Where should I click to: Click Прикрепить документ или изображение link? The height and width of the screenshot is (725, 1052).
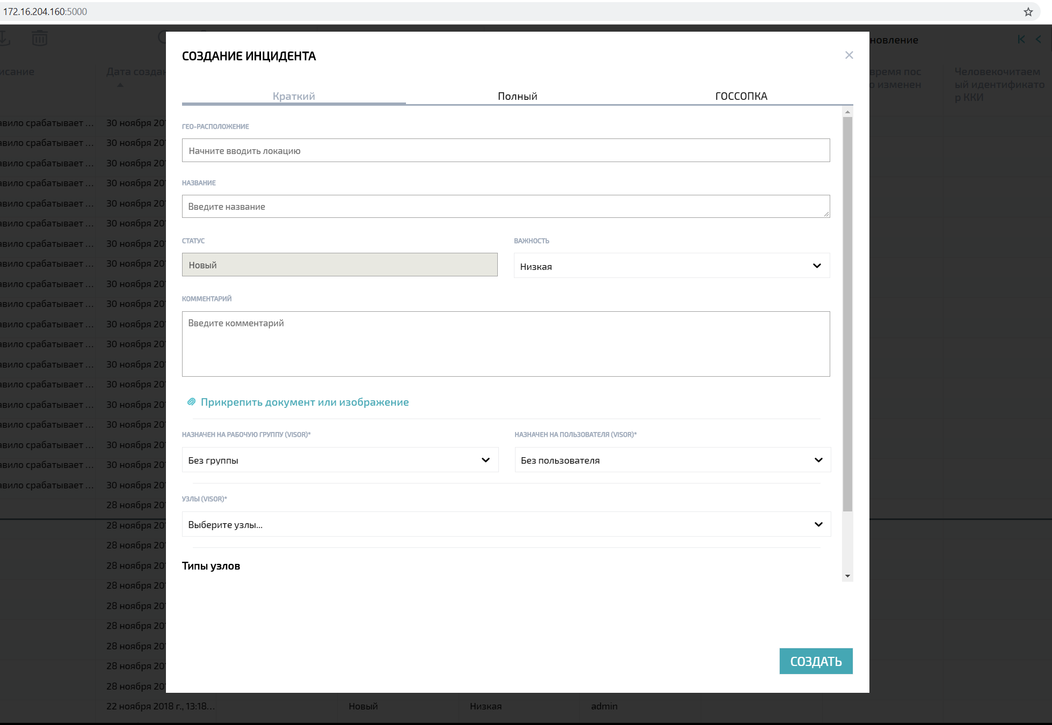pos(304,402)
